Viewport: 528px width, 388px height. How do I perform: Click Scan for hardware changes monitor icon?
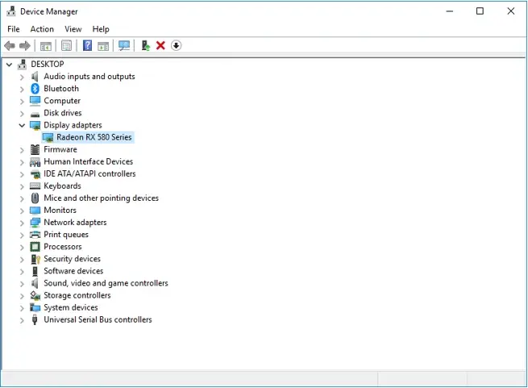coord(124,45)
